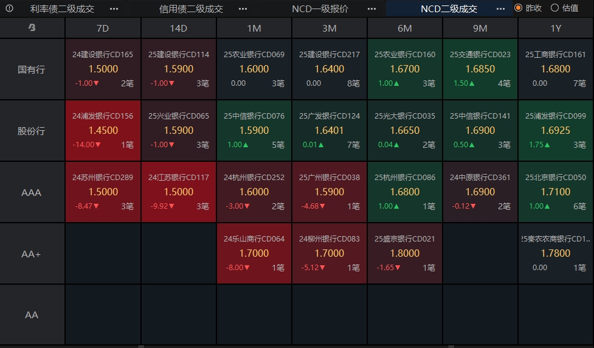Image resolution: width=594 pixels, height=348 pixels.
Task: Click the B logo icon in the grid header
Action: pyautogui.click(x=32, y=27)
